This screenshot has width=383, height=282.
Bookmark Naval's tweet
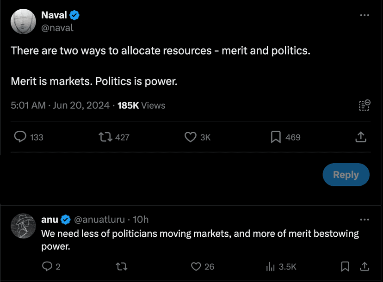pos(276,137)
